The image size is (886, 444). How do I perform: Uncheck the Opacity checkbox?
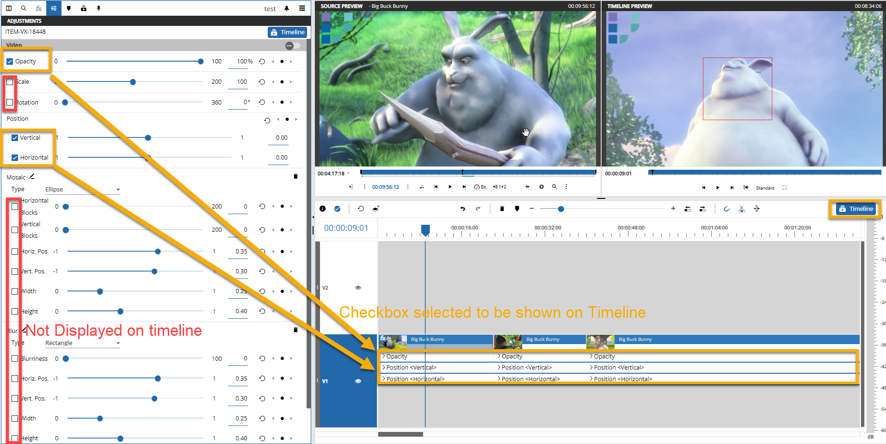(10, 62)
